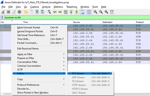Click the Stop capture square icon
The width and height of the screenshot is (150, 96).
tap(8, 12)
